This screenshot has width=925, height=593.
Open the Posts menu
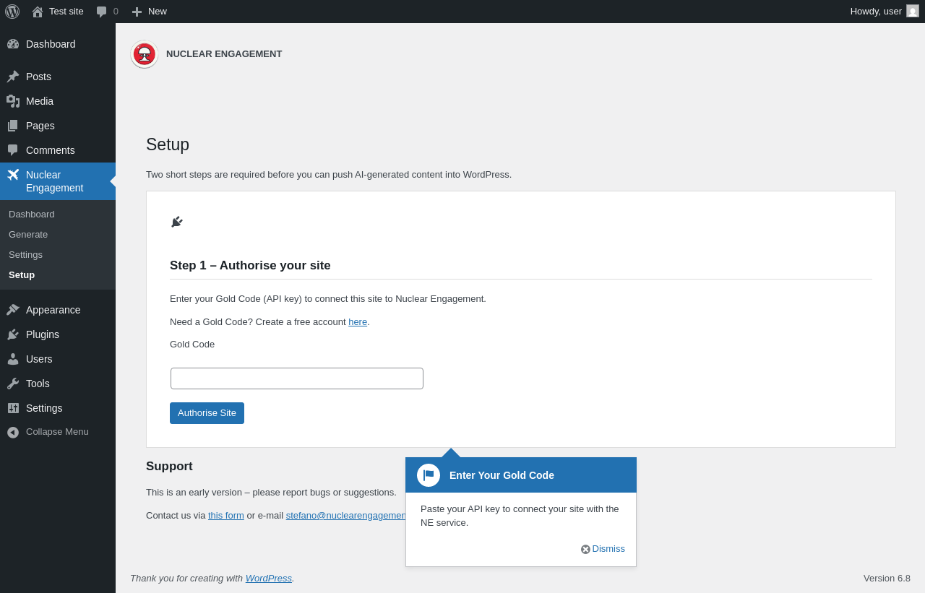(58, 77)
